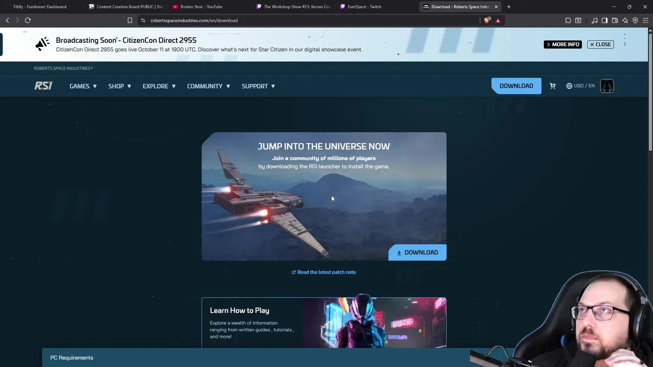Go back to the previous page
Viewport: 653px width, 367px height.
tap(7, 20)
